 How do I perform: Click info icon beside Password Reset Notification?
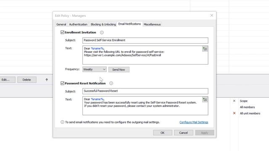pyautogui.click(x=111, y=83)
